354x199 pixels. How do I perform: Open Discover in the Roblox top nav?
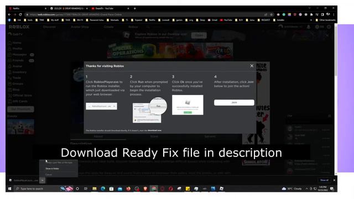coord(49,27)
